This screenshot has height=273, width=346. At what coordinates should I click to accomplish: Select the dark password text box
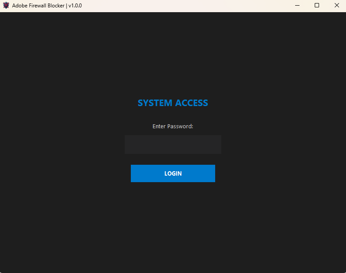tap(173, 144)
